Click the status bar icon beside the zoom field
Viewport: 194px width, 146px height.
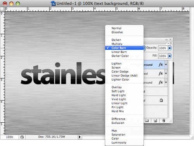click(22, 137)
